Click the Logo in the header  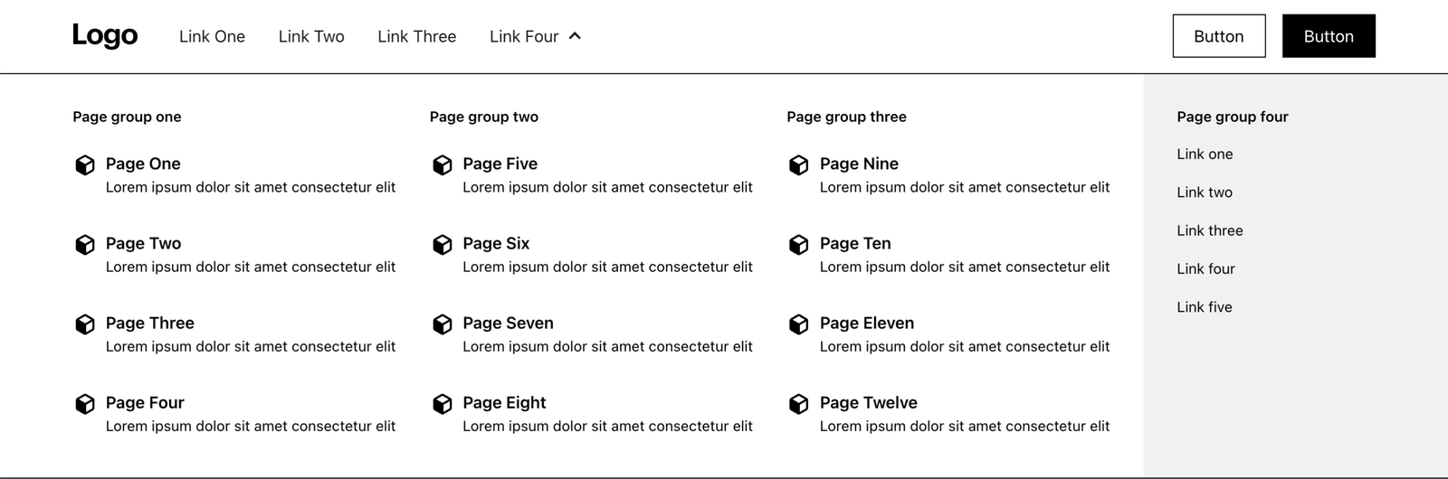105,35
